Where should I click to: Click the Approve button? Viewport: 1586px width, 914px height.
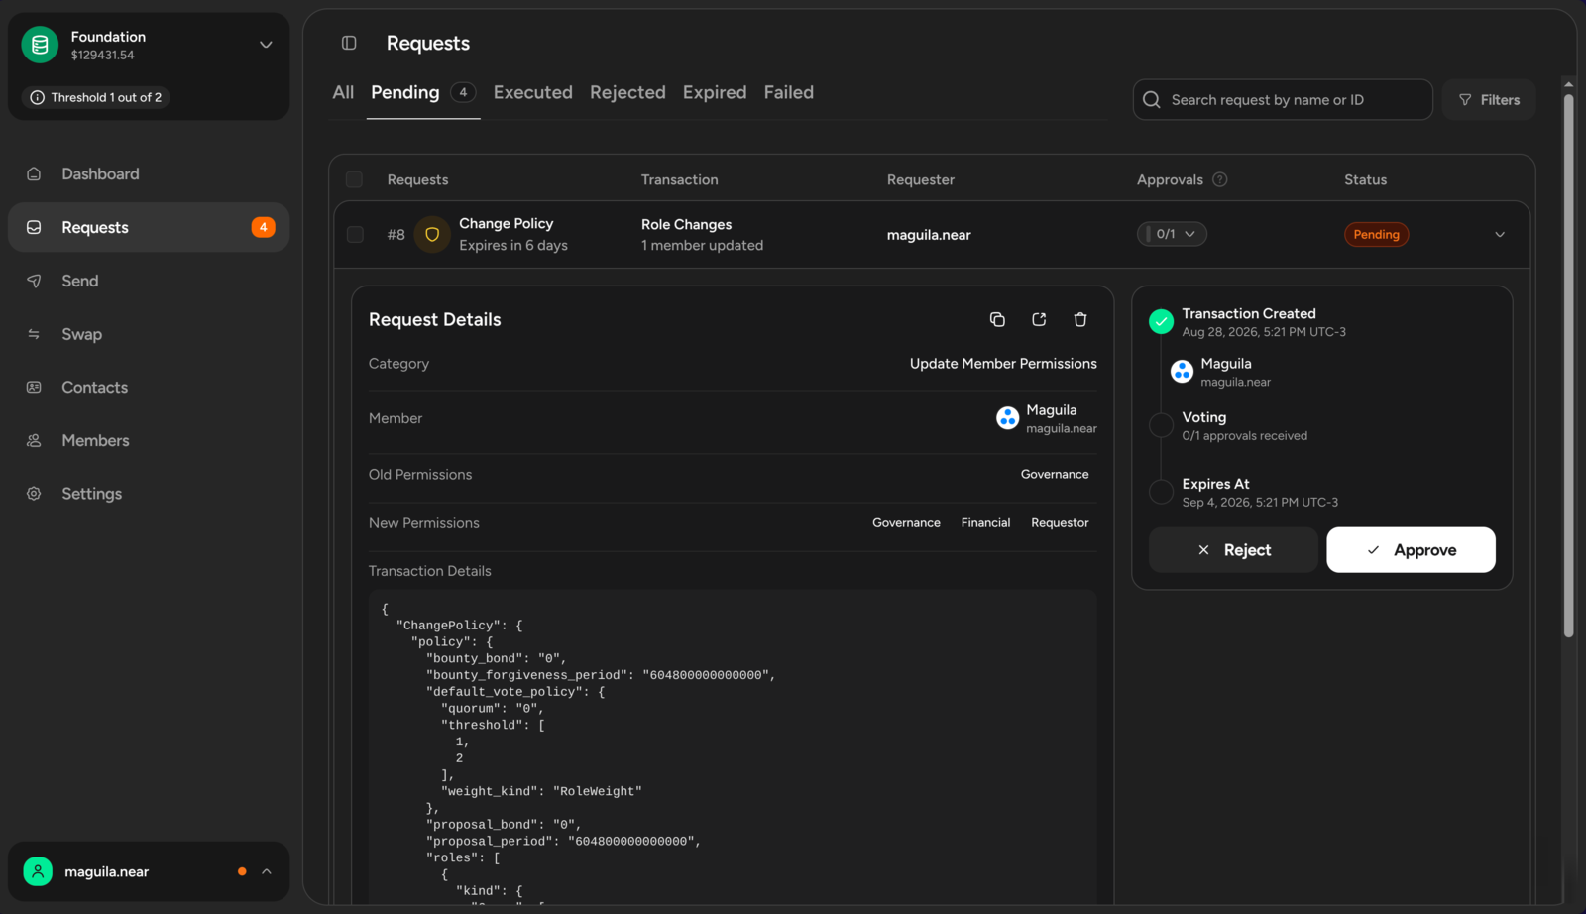pyautogui.click(x=1411, y=549)
